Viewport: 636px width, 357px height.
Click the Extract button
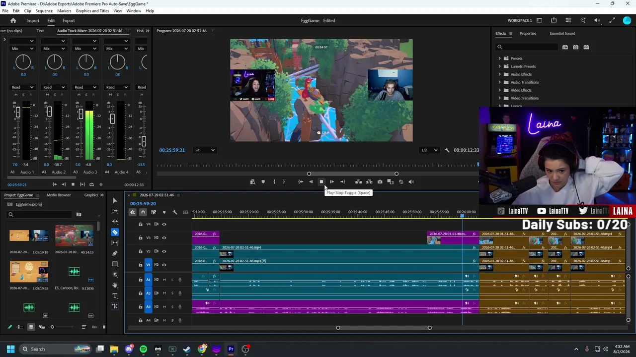(369, 182)
